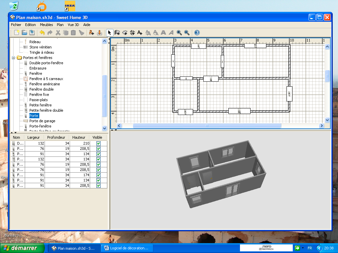
Task: Create a new home with New icon
Action: [x=17, y=33]
